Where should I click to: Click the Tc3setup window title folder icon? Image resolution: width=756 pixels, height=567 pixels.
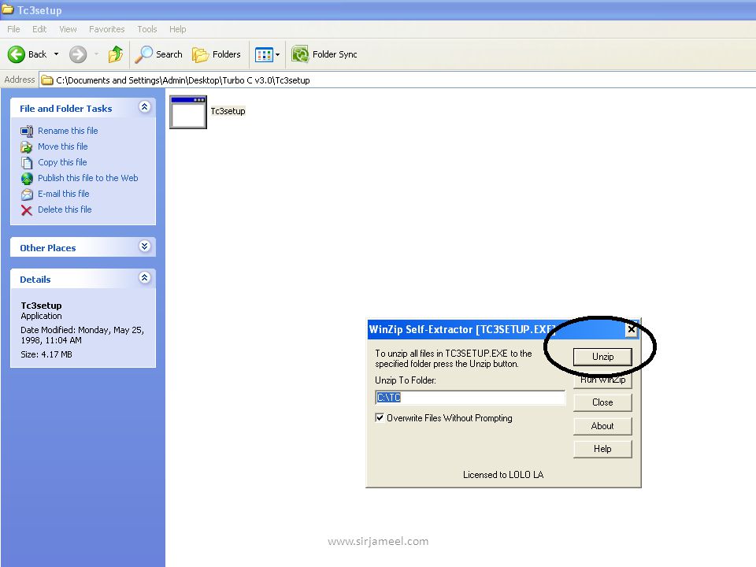[x=8, y=9]
